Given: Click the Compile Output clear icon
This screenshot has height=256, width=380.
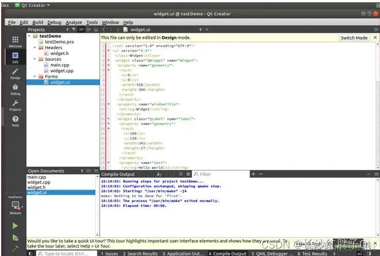Looking at the screenshot, I should click(x=159, y=174).
